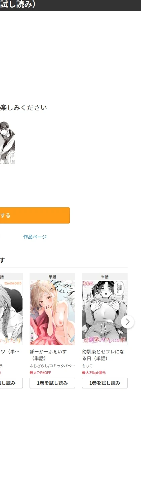Click the next carousel arrow icon
The image size is (141, 481).
click(x=127, y=322)
